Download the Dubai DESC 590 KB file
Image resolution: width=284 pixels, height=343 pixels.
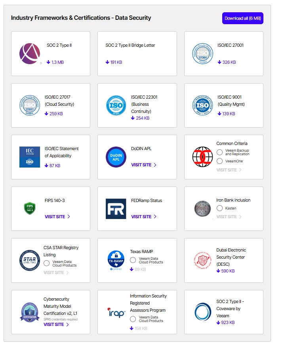point(226,271)
